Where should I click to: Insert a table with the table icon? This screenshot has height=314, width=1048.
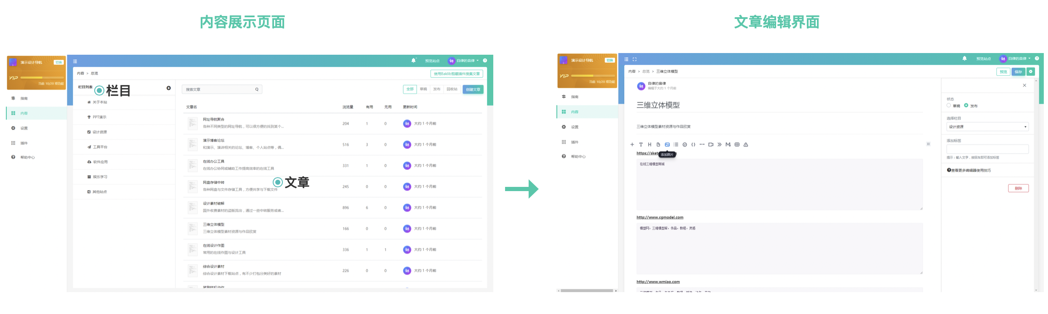coord(737,144)
